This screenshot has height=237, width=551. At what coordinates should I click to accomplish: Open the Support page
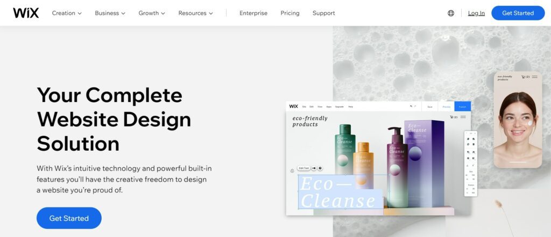[323, 13]
